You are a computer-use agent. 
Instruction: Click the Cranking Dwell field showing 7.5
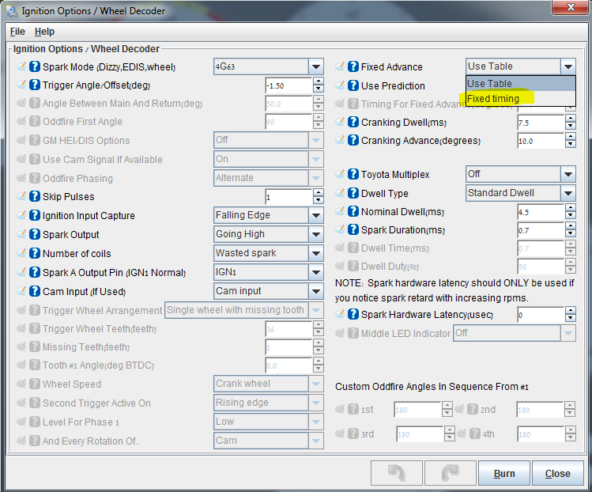[x=541, y=123]
